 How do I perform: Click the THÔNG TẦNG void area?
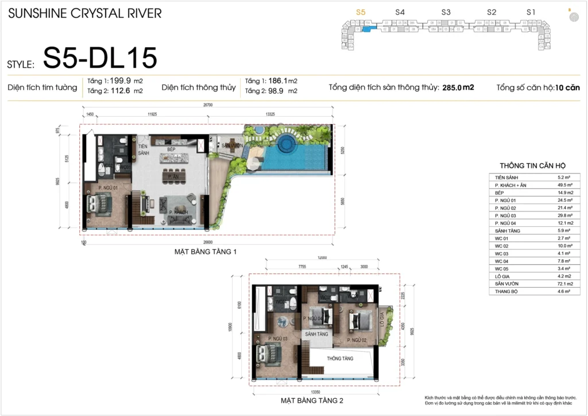click(340, 359)
